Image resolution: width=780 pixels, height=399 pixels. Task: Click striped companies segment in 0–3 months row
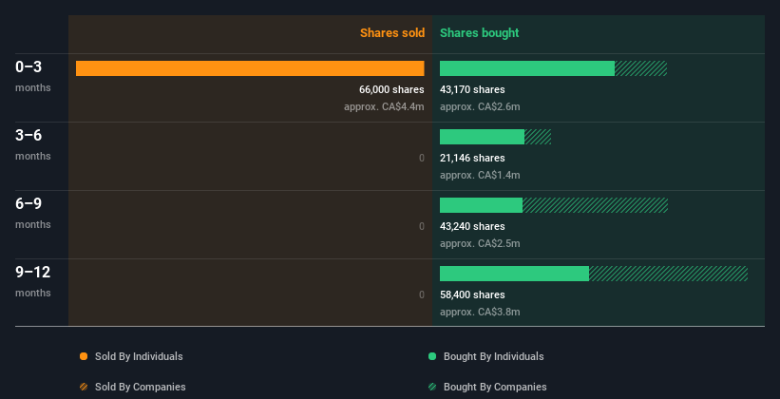coord(640,68)
